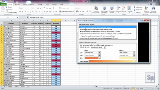Click the Borrar eraser icon
This screenshot has width=160, height=90.
(x=134, y=12)
